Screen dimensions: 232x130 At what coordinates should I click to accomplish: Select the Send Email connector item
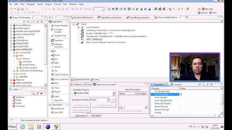[58, 108]
